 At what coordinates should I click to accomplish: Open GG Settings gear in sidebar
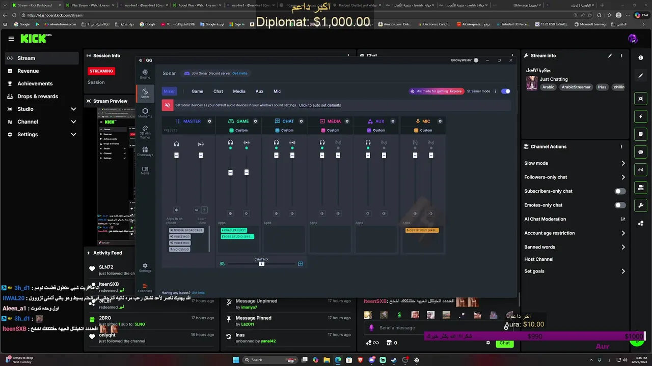[145, 267]
